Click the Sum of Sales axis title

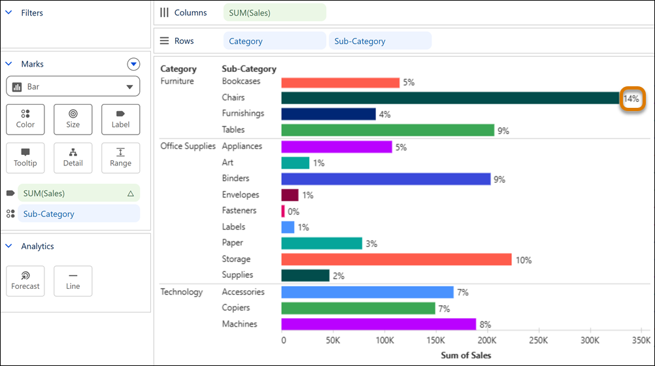466,355
